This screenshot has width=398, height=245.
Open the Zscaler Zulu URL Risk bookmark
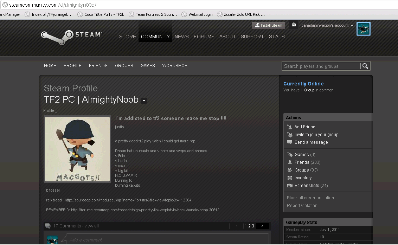[241, 14]
